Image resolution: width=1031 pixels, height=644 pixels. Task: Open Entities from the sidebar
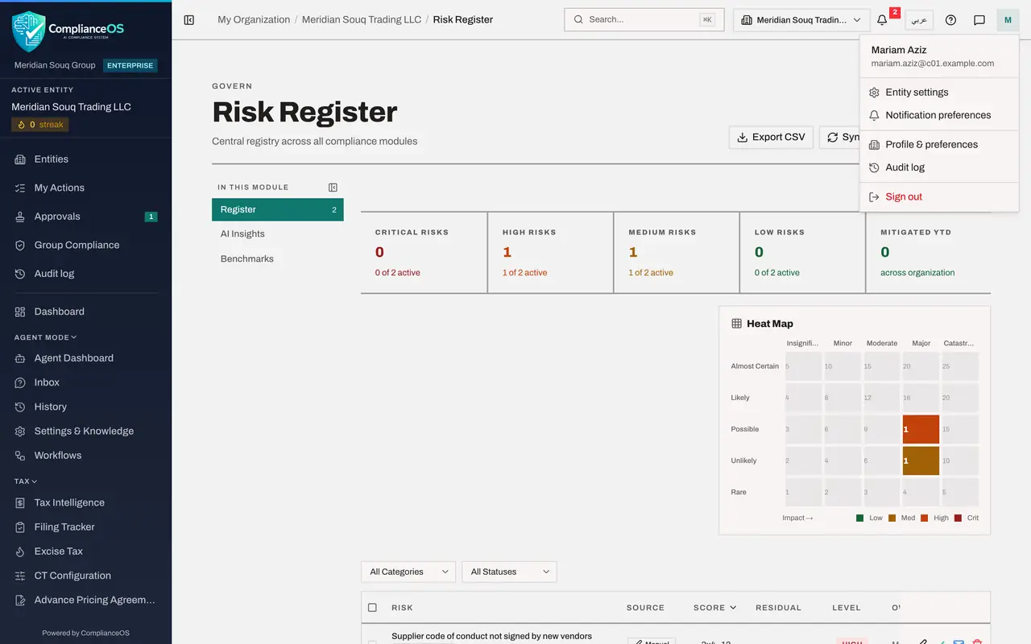(x=85, y=159)
